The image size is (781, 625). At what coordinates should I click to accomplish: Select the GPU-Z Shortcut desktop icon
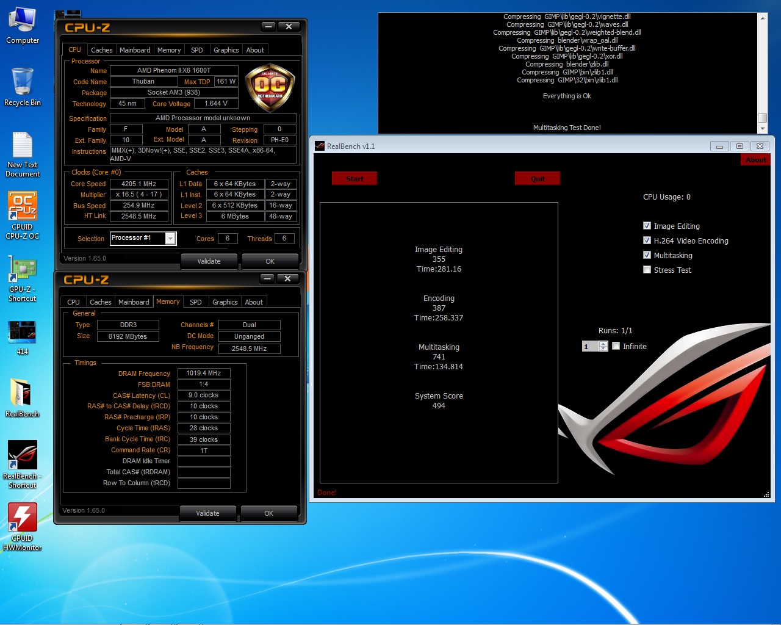tap(23, 279)
